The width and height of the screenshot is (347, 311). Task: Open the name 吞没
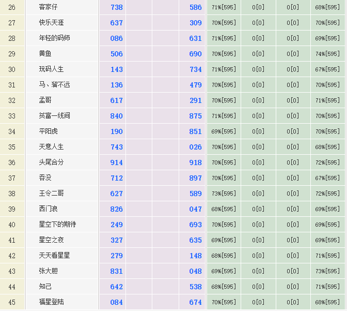tap(45, 178)
